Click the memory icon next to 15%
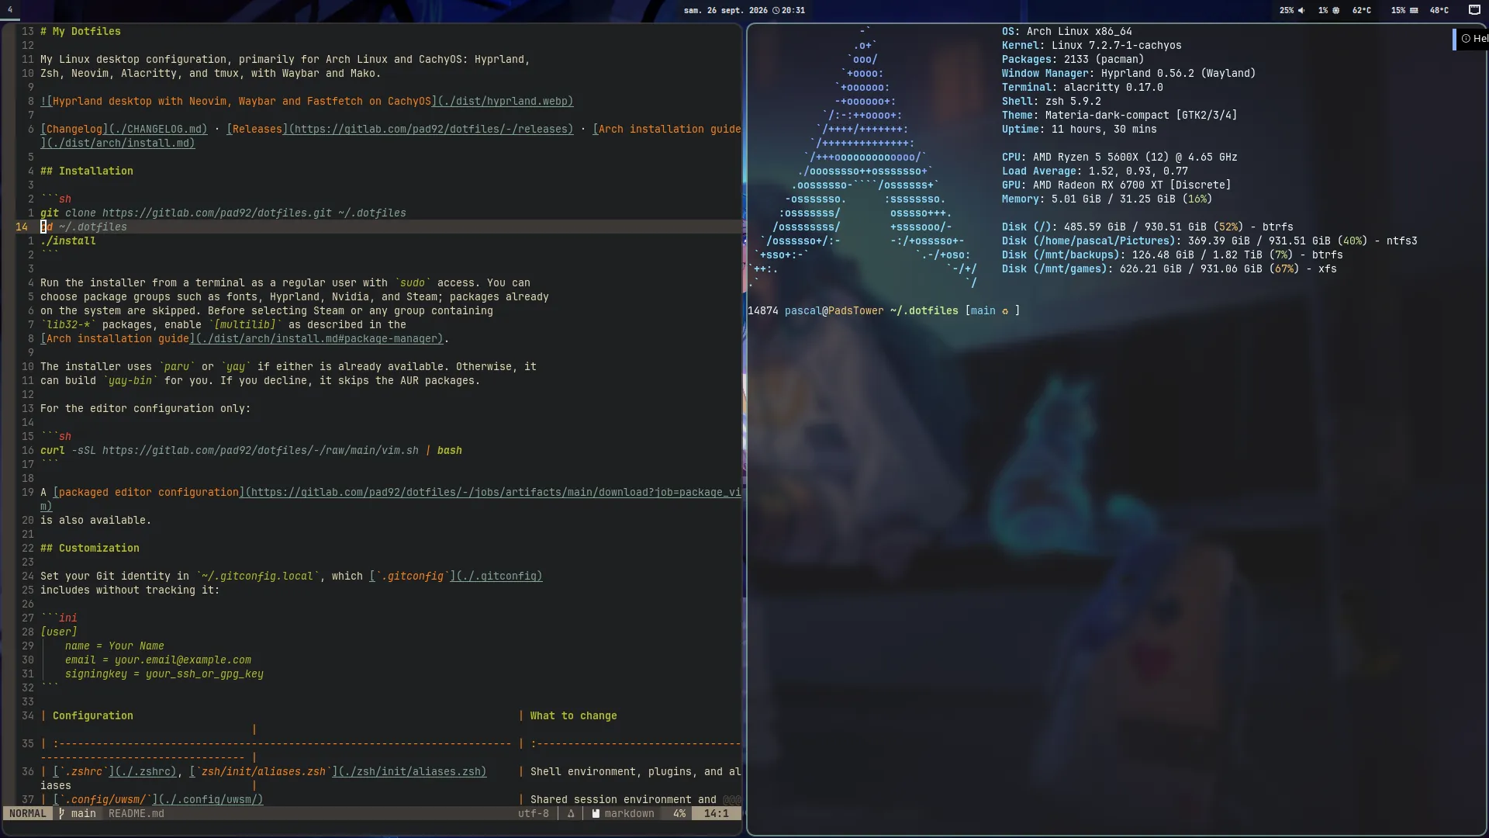Viewport: 1489px width, 838px height. pos(1413,10)
